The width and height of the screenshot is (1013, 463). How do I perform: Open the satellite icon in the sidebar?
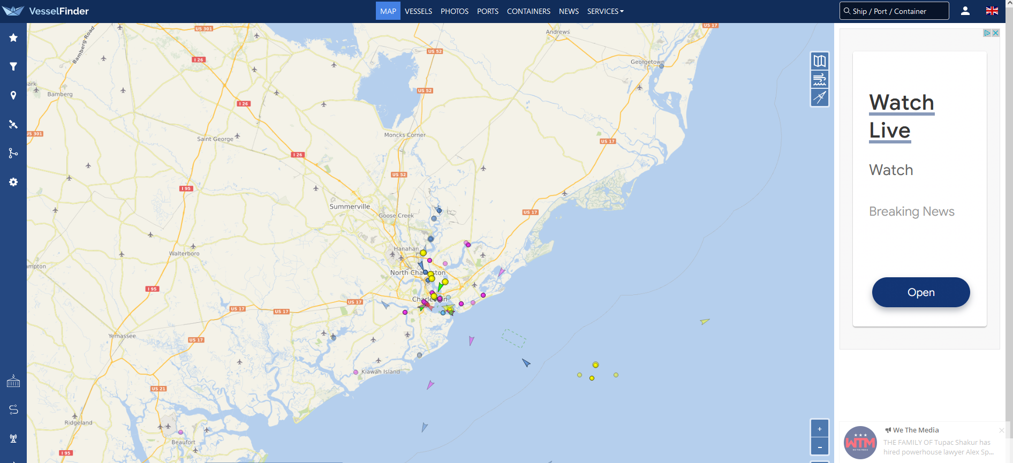tap(13, 124)
